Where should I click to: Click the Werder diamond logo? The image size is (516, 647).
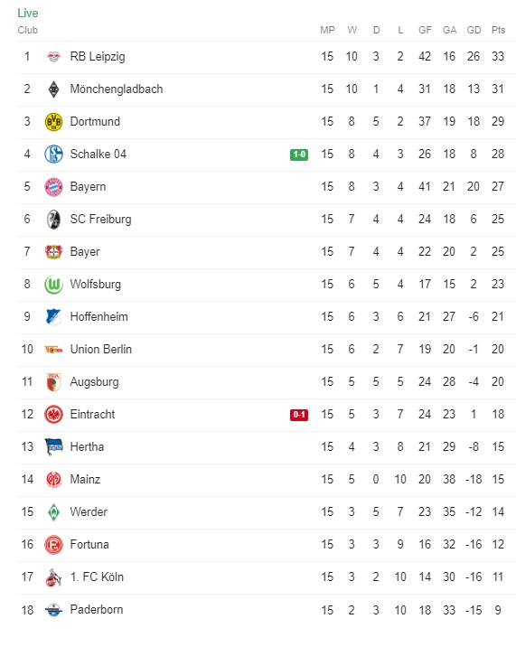[x=53, y=512]
